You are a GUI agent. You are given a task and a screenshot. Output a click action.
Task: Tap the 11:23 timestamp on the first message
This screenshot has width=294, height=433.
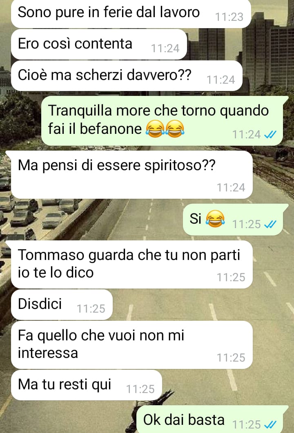tap(229, 17)
